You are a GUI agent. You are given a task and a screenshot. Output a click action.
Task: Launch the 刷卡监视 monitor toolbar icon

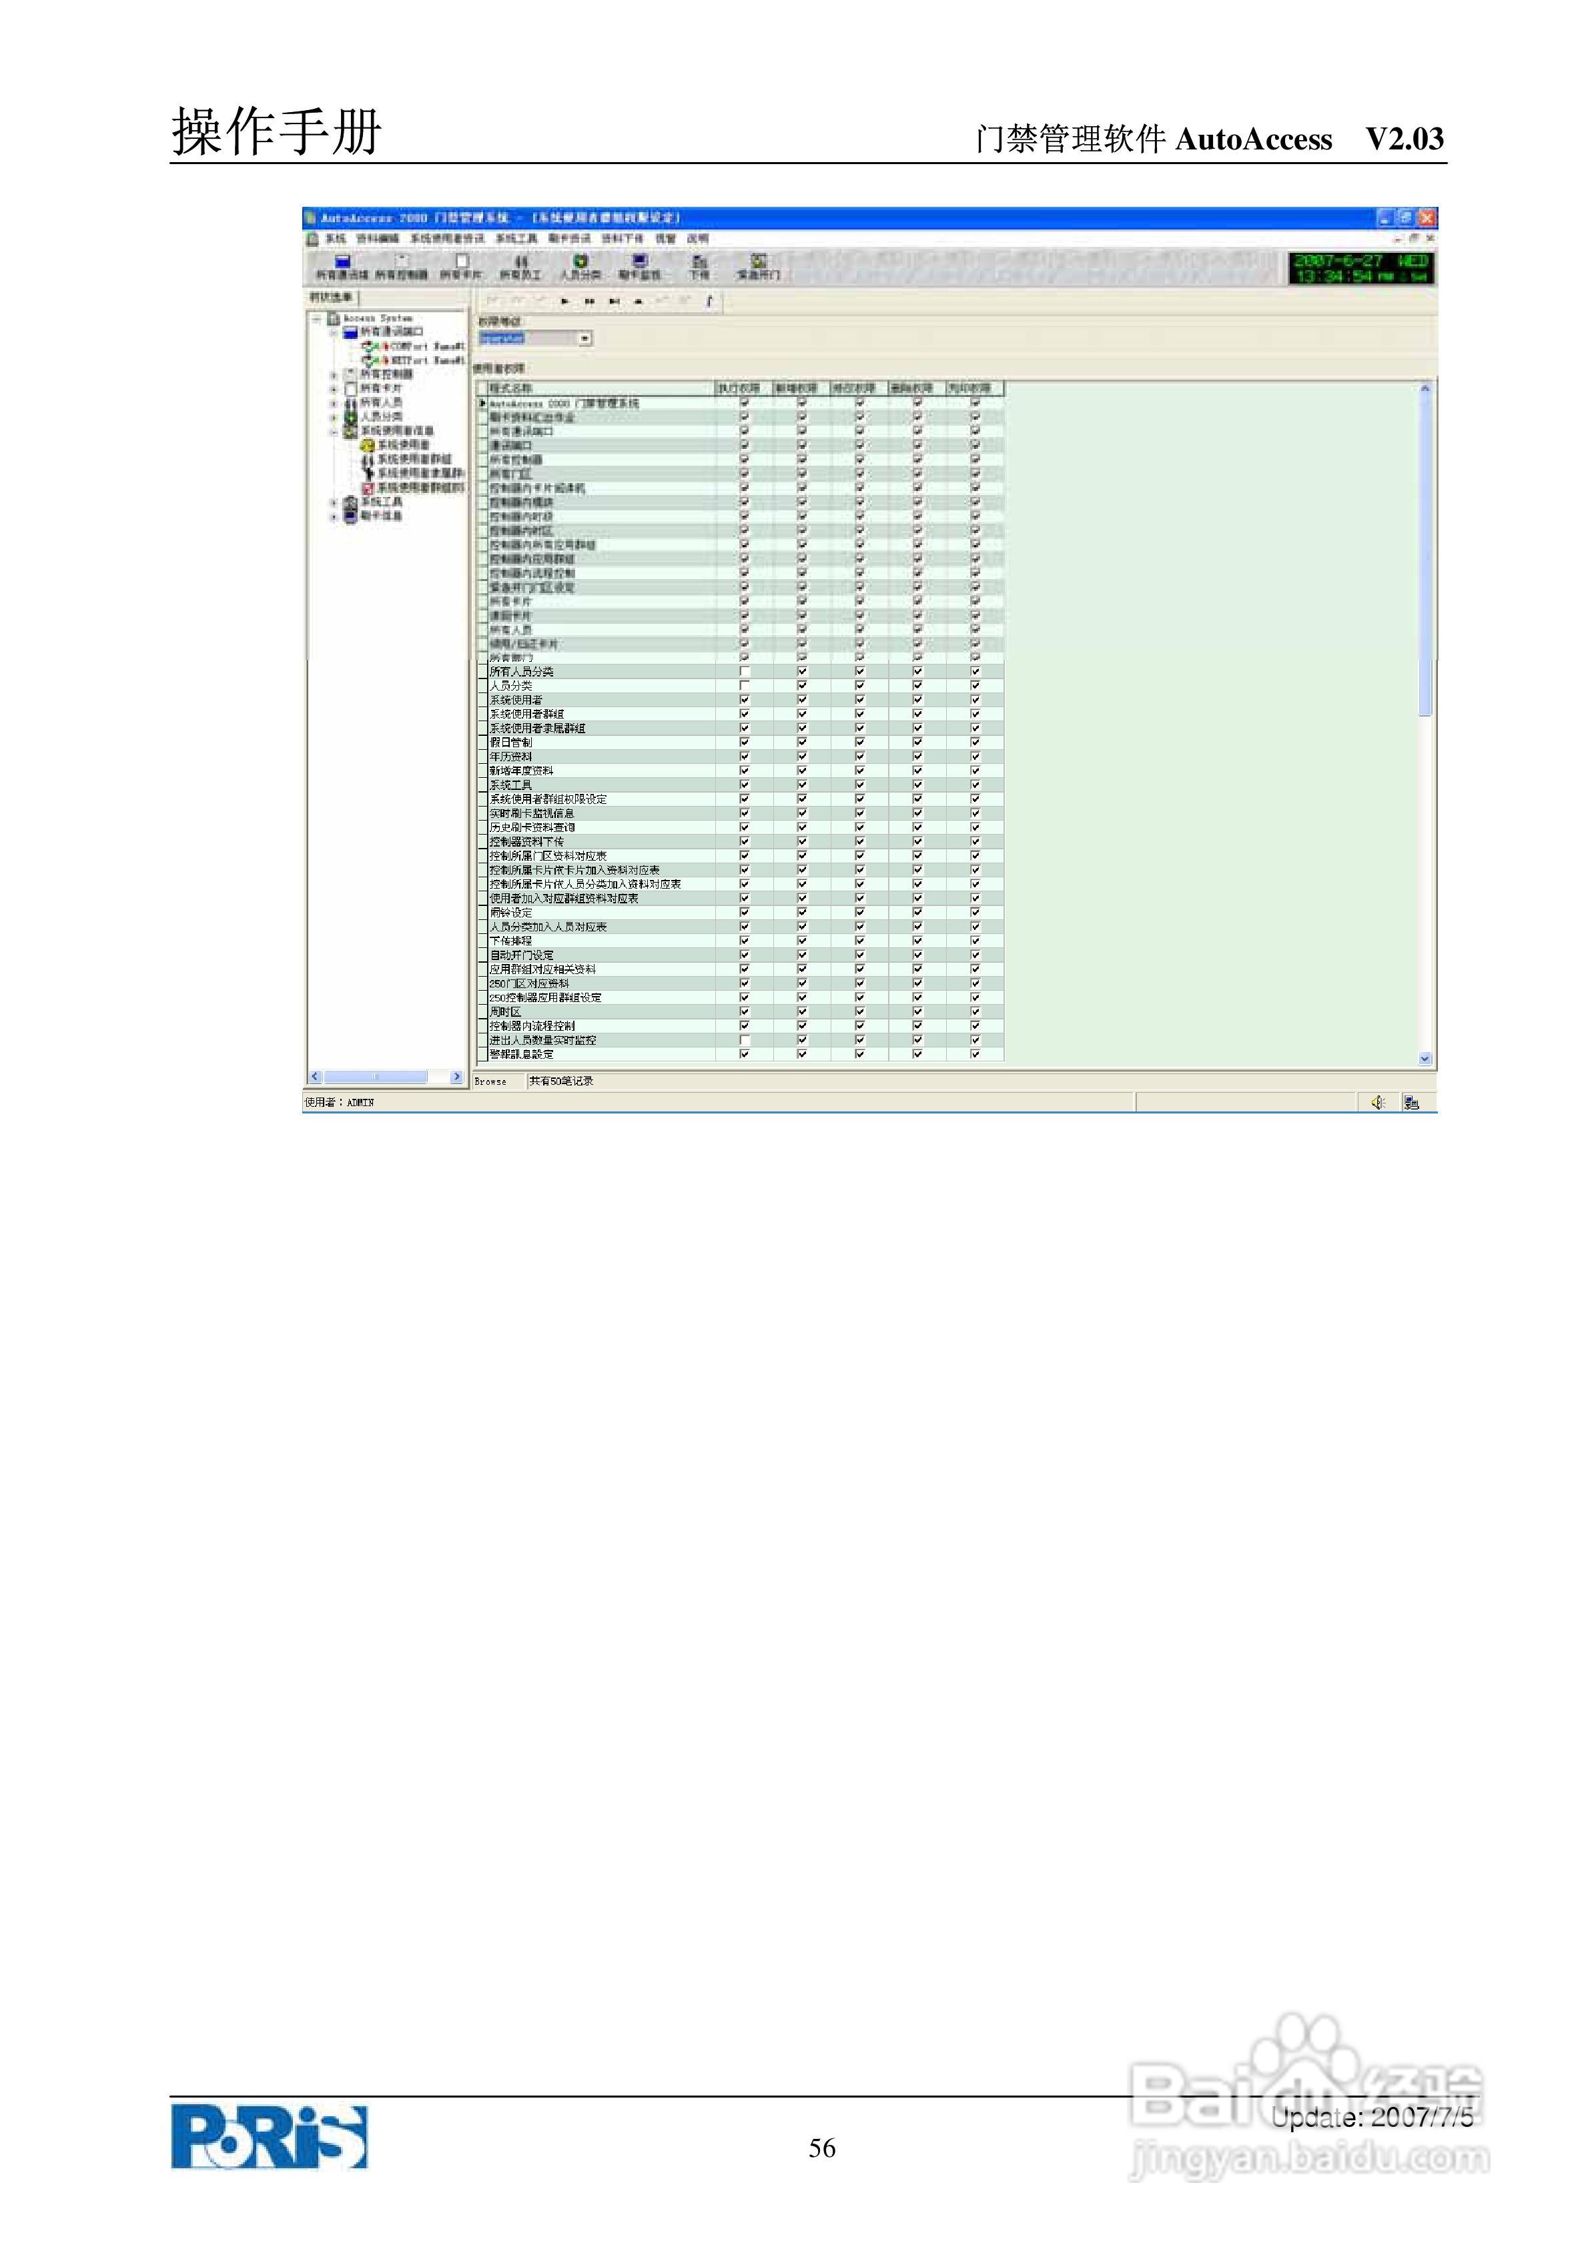coord(639,267)
